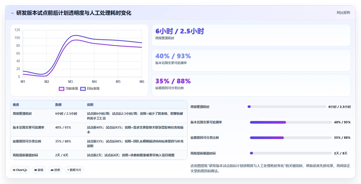Click the 版本范围变更可追溯率 progress bar
361x184 pixels.
pyautogui.click(x=291, y=122)
